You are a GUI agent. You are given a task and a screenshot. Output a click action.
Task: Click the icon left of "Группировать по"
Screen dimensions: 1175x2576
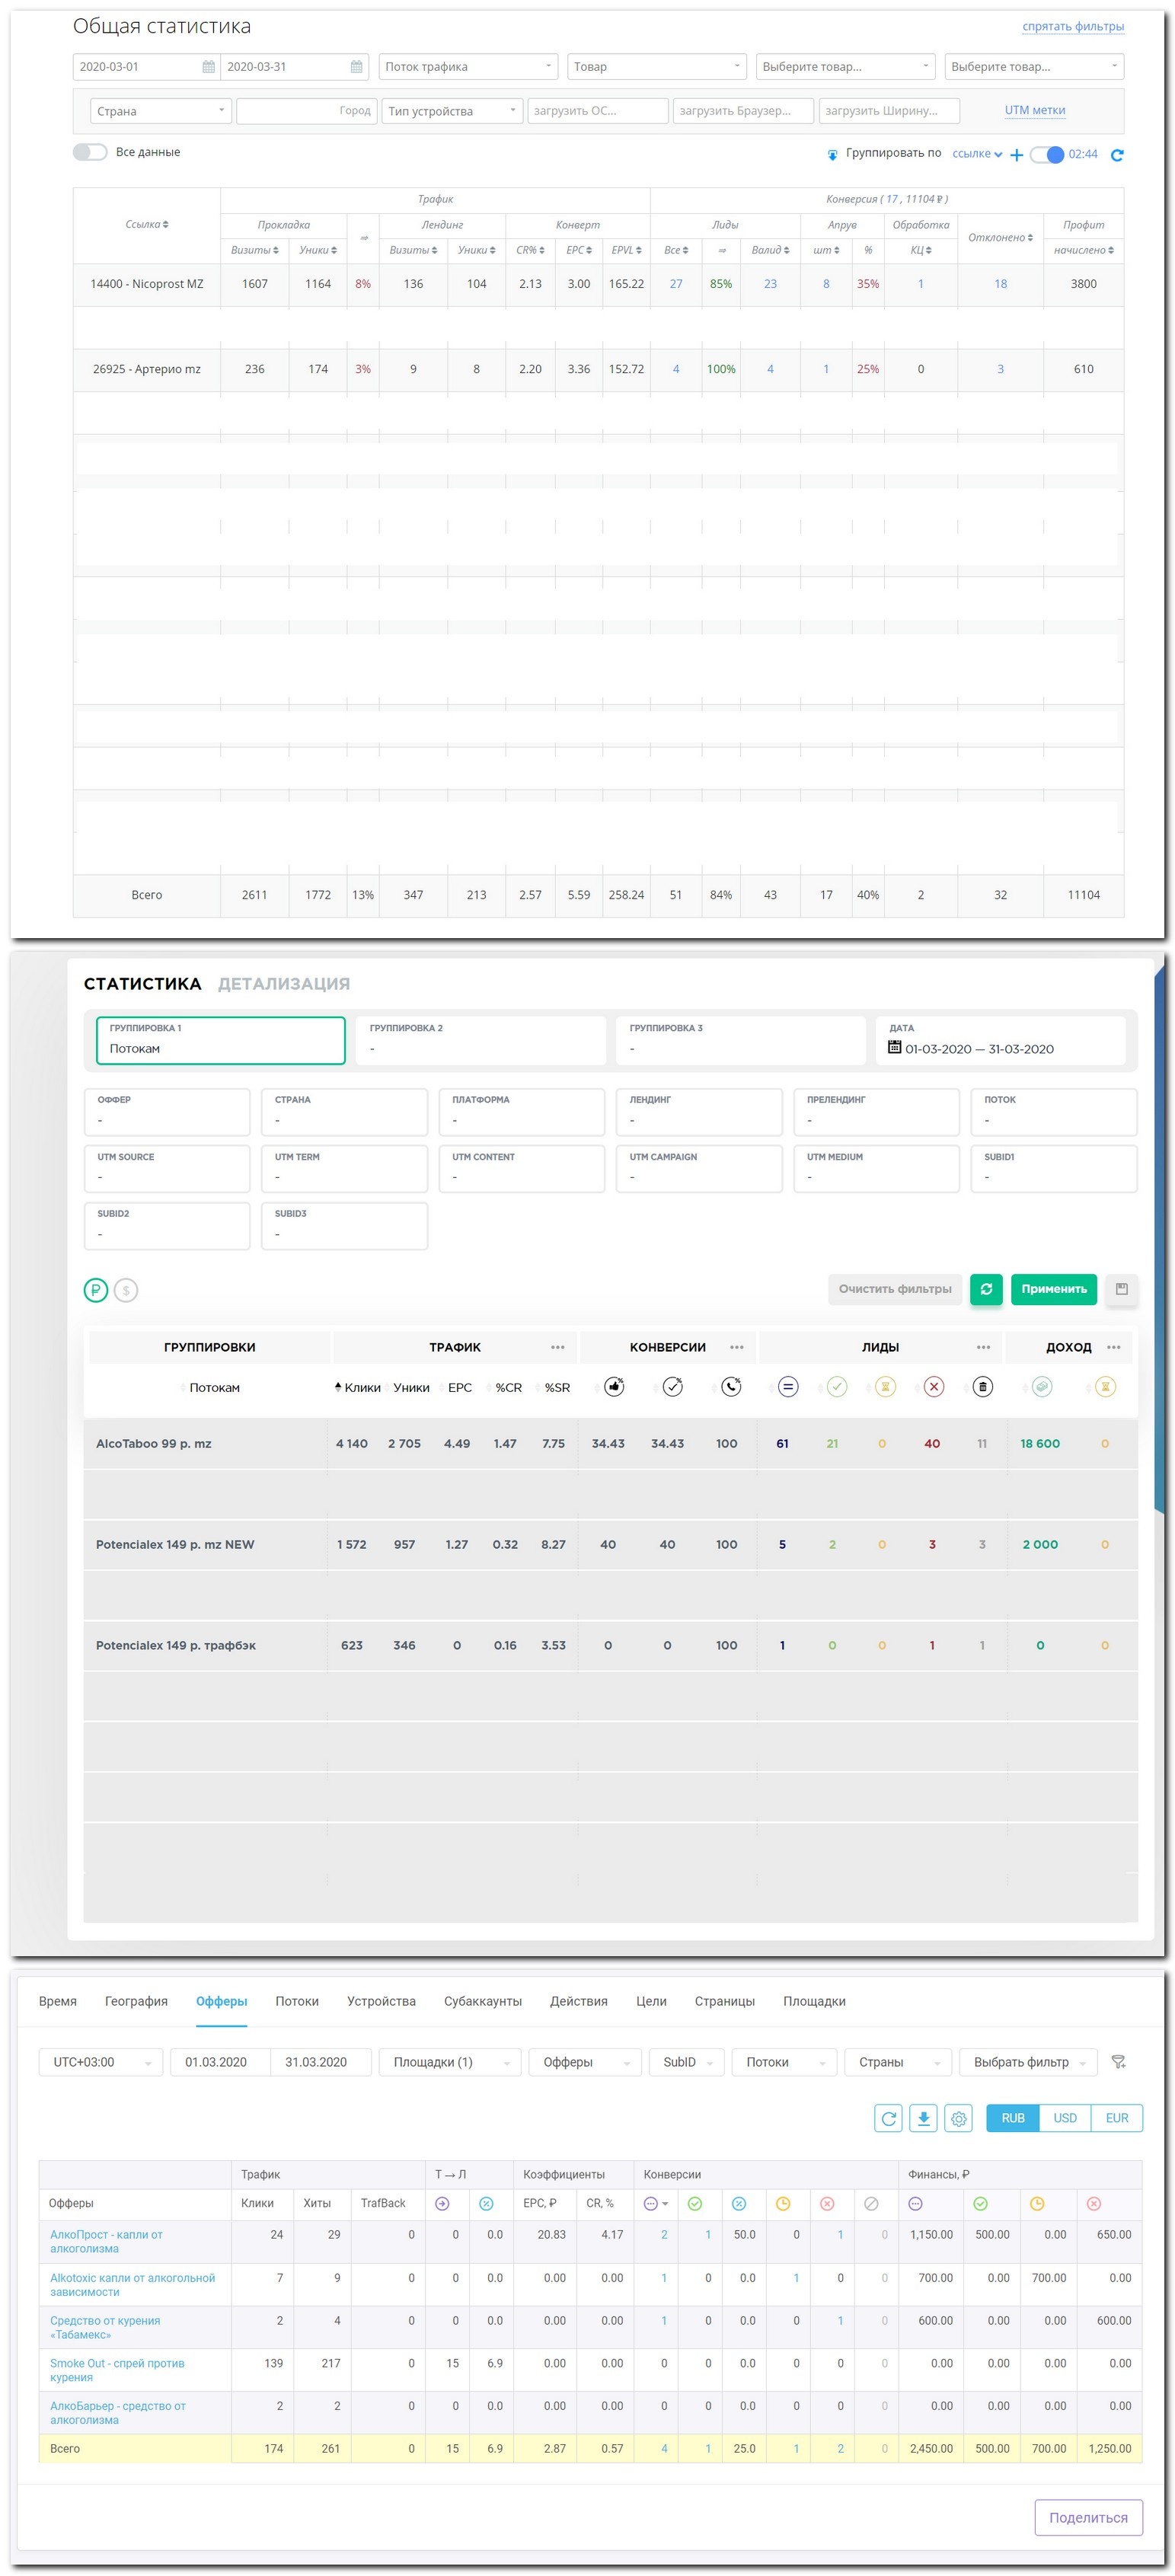[x=832, y=155]
